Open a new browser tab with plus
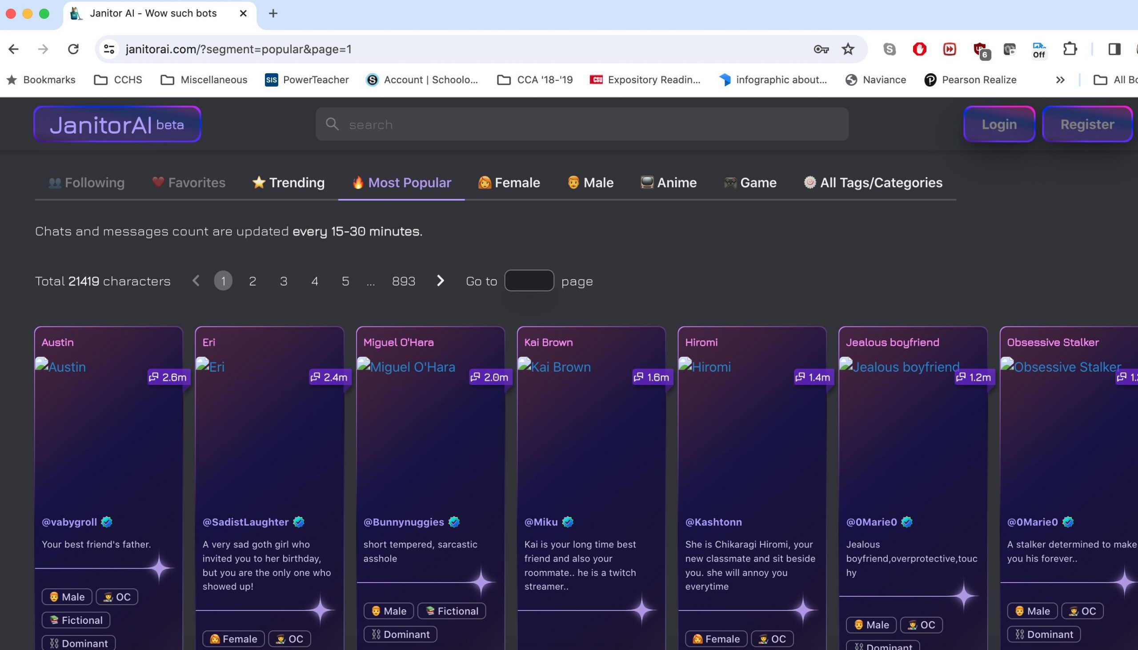 (x=273, y=13)
